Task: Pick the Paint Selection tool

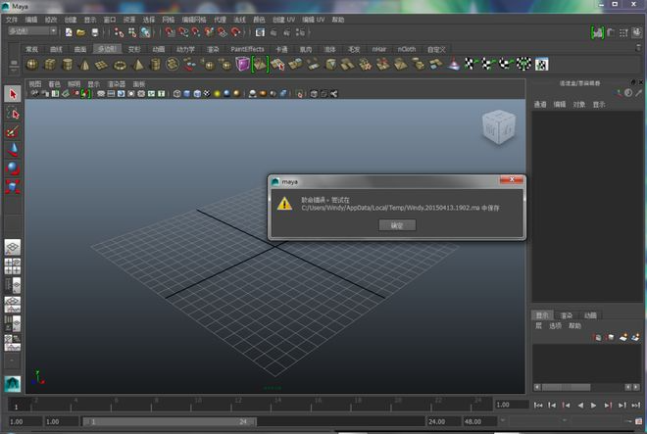Action: (13, 131)
